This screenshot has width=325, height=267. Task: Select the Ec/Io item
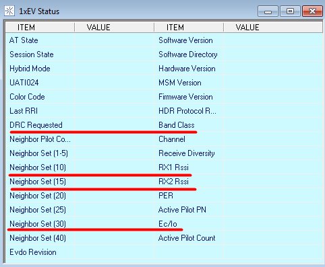(168, 224)
